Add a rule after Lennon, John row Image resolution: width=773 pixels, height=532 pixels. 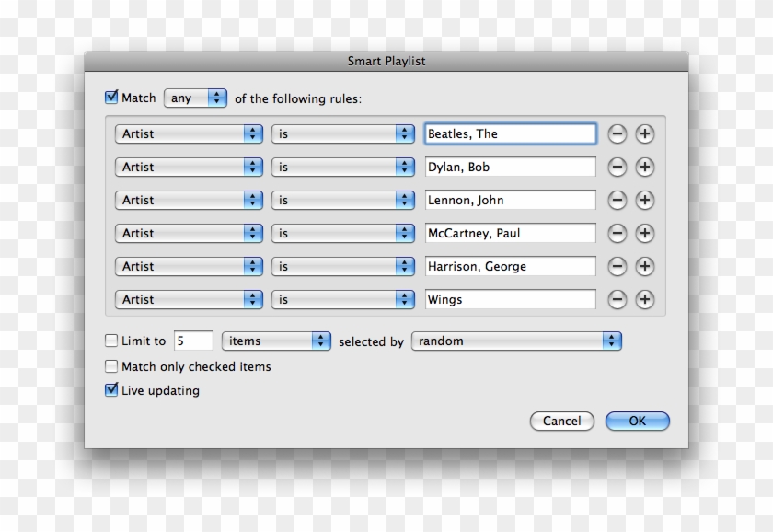(644, 200)
